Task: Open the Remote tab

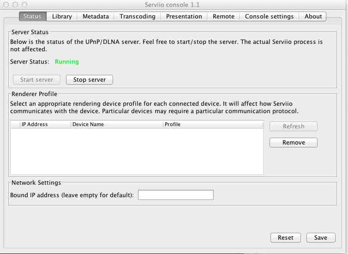Action: (223, 17)
